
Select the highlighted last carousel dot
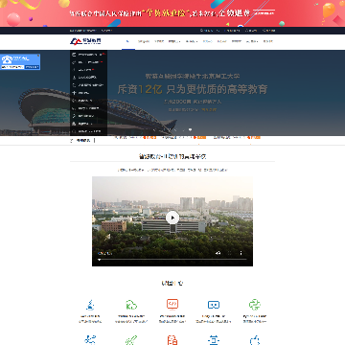(190, 129)
